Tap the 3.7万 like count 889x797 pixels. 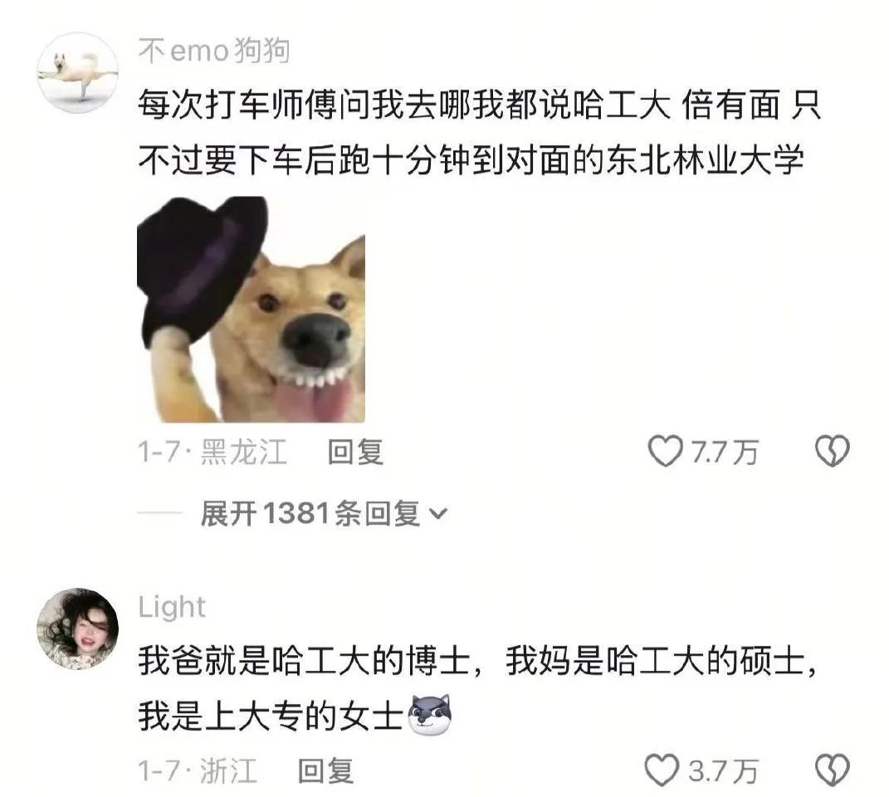[723, 770]
